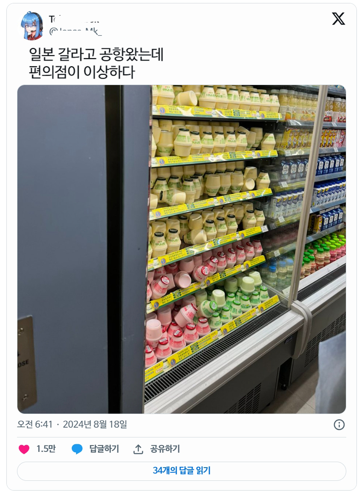The height and width of the screenshot is (491, 362).
Task: Click the 공유하기 share label
Action: (165, 449)
